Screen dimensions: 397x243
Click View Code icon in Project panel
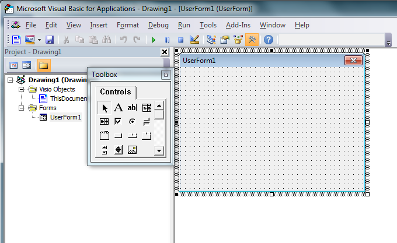coord(13,65)
